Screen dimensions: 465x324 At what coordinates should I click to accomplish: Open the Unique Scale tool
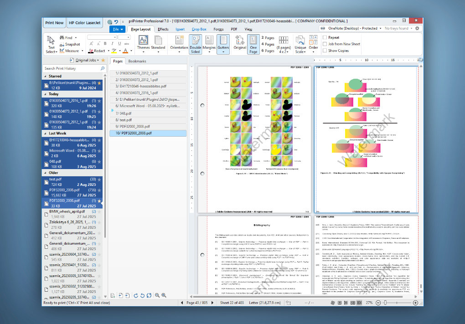[300, 44]
